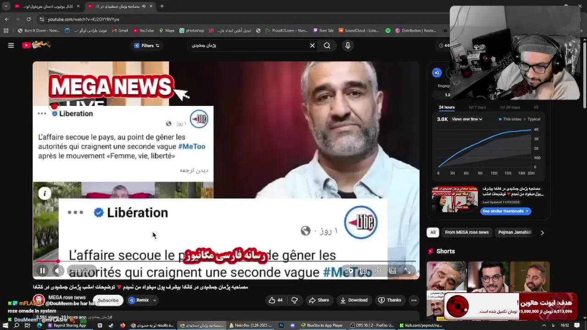Enter fullscreen video mode

pyautogui.click(x=407, y=271)
